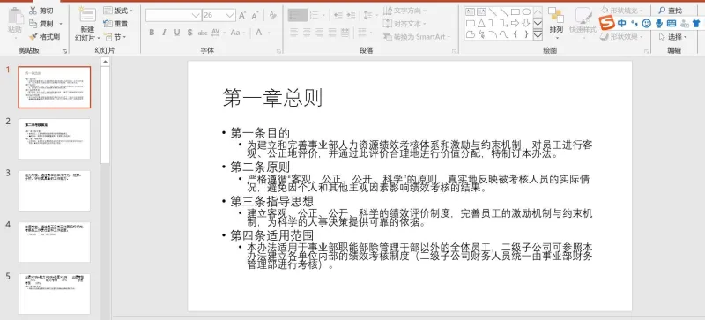Click the New Slide (新建幻灯片) icon
The image size is (705, 320).
[x=86, y=15]
